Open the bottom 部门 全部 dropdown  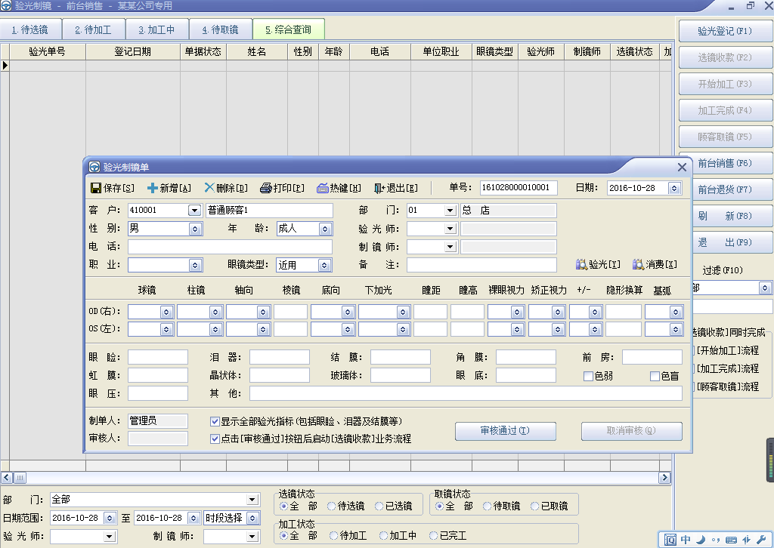coord(252,500)
